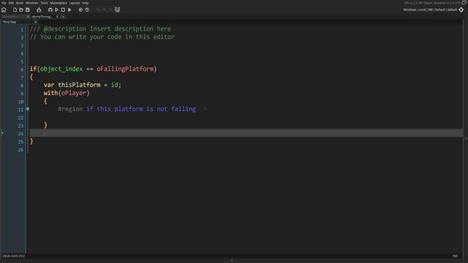
Task: Add a new workspace with the plus button
Action: coord(63,17)
